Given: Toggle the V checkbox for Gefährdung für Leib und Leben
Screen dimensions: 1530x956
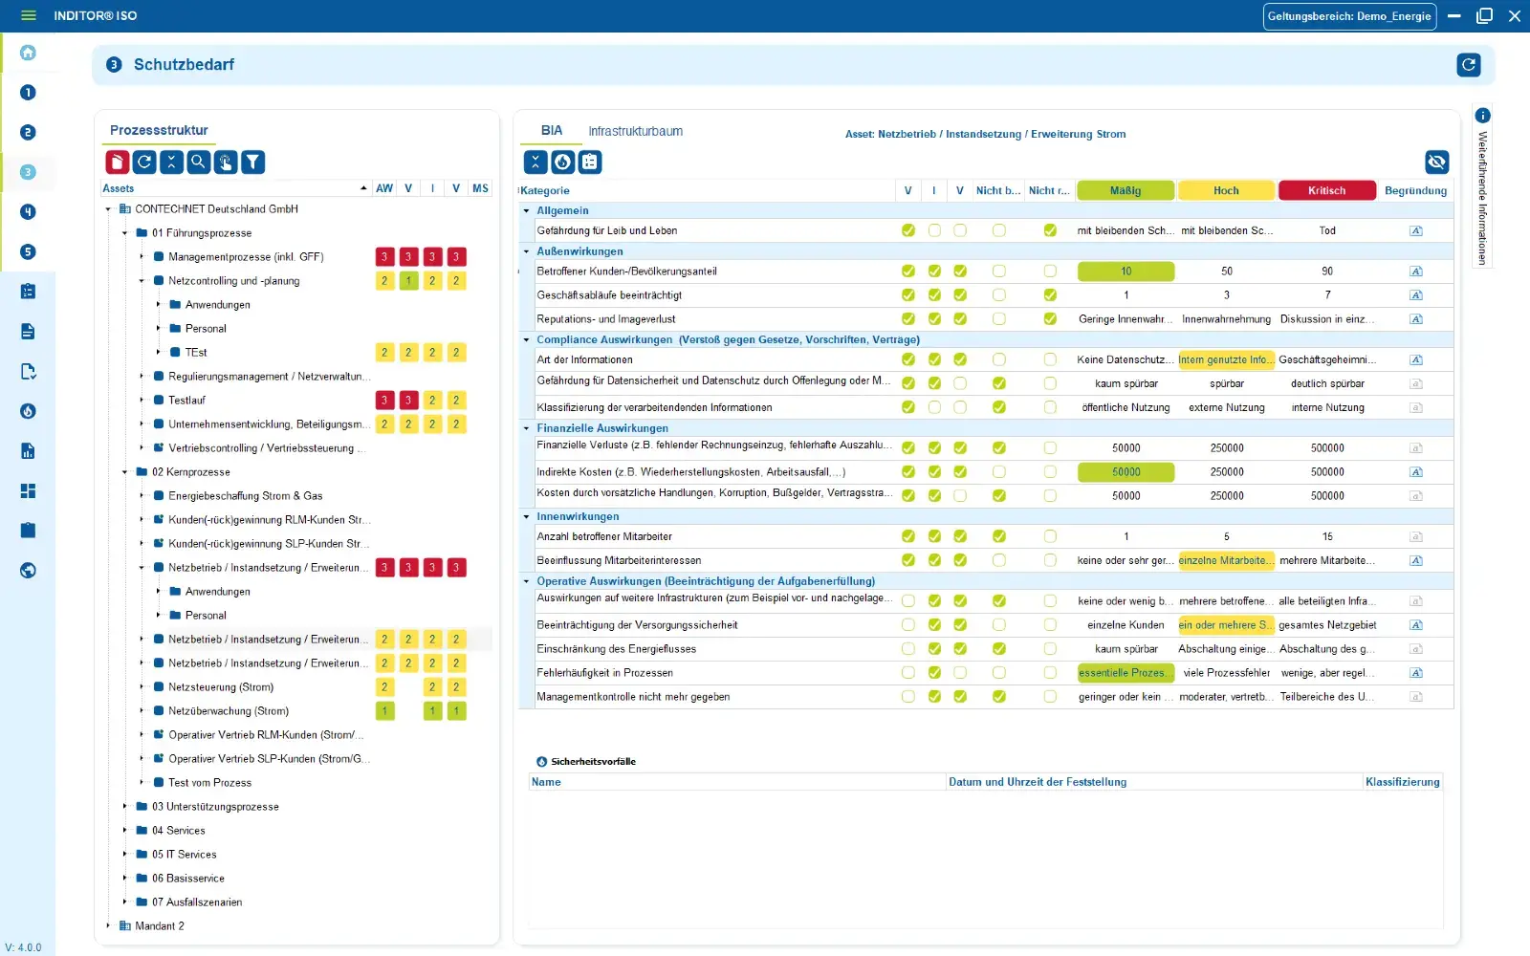Looking at the screenshot, I should (x=907, y=229).
